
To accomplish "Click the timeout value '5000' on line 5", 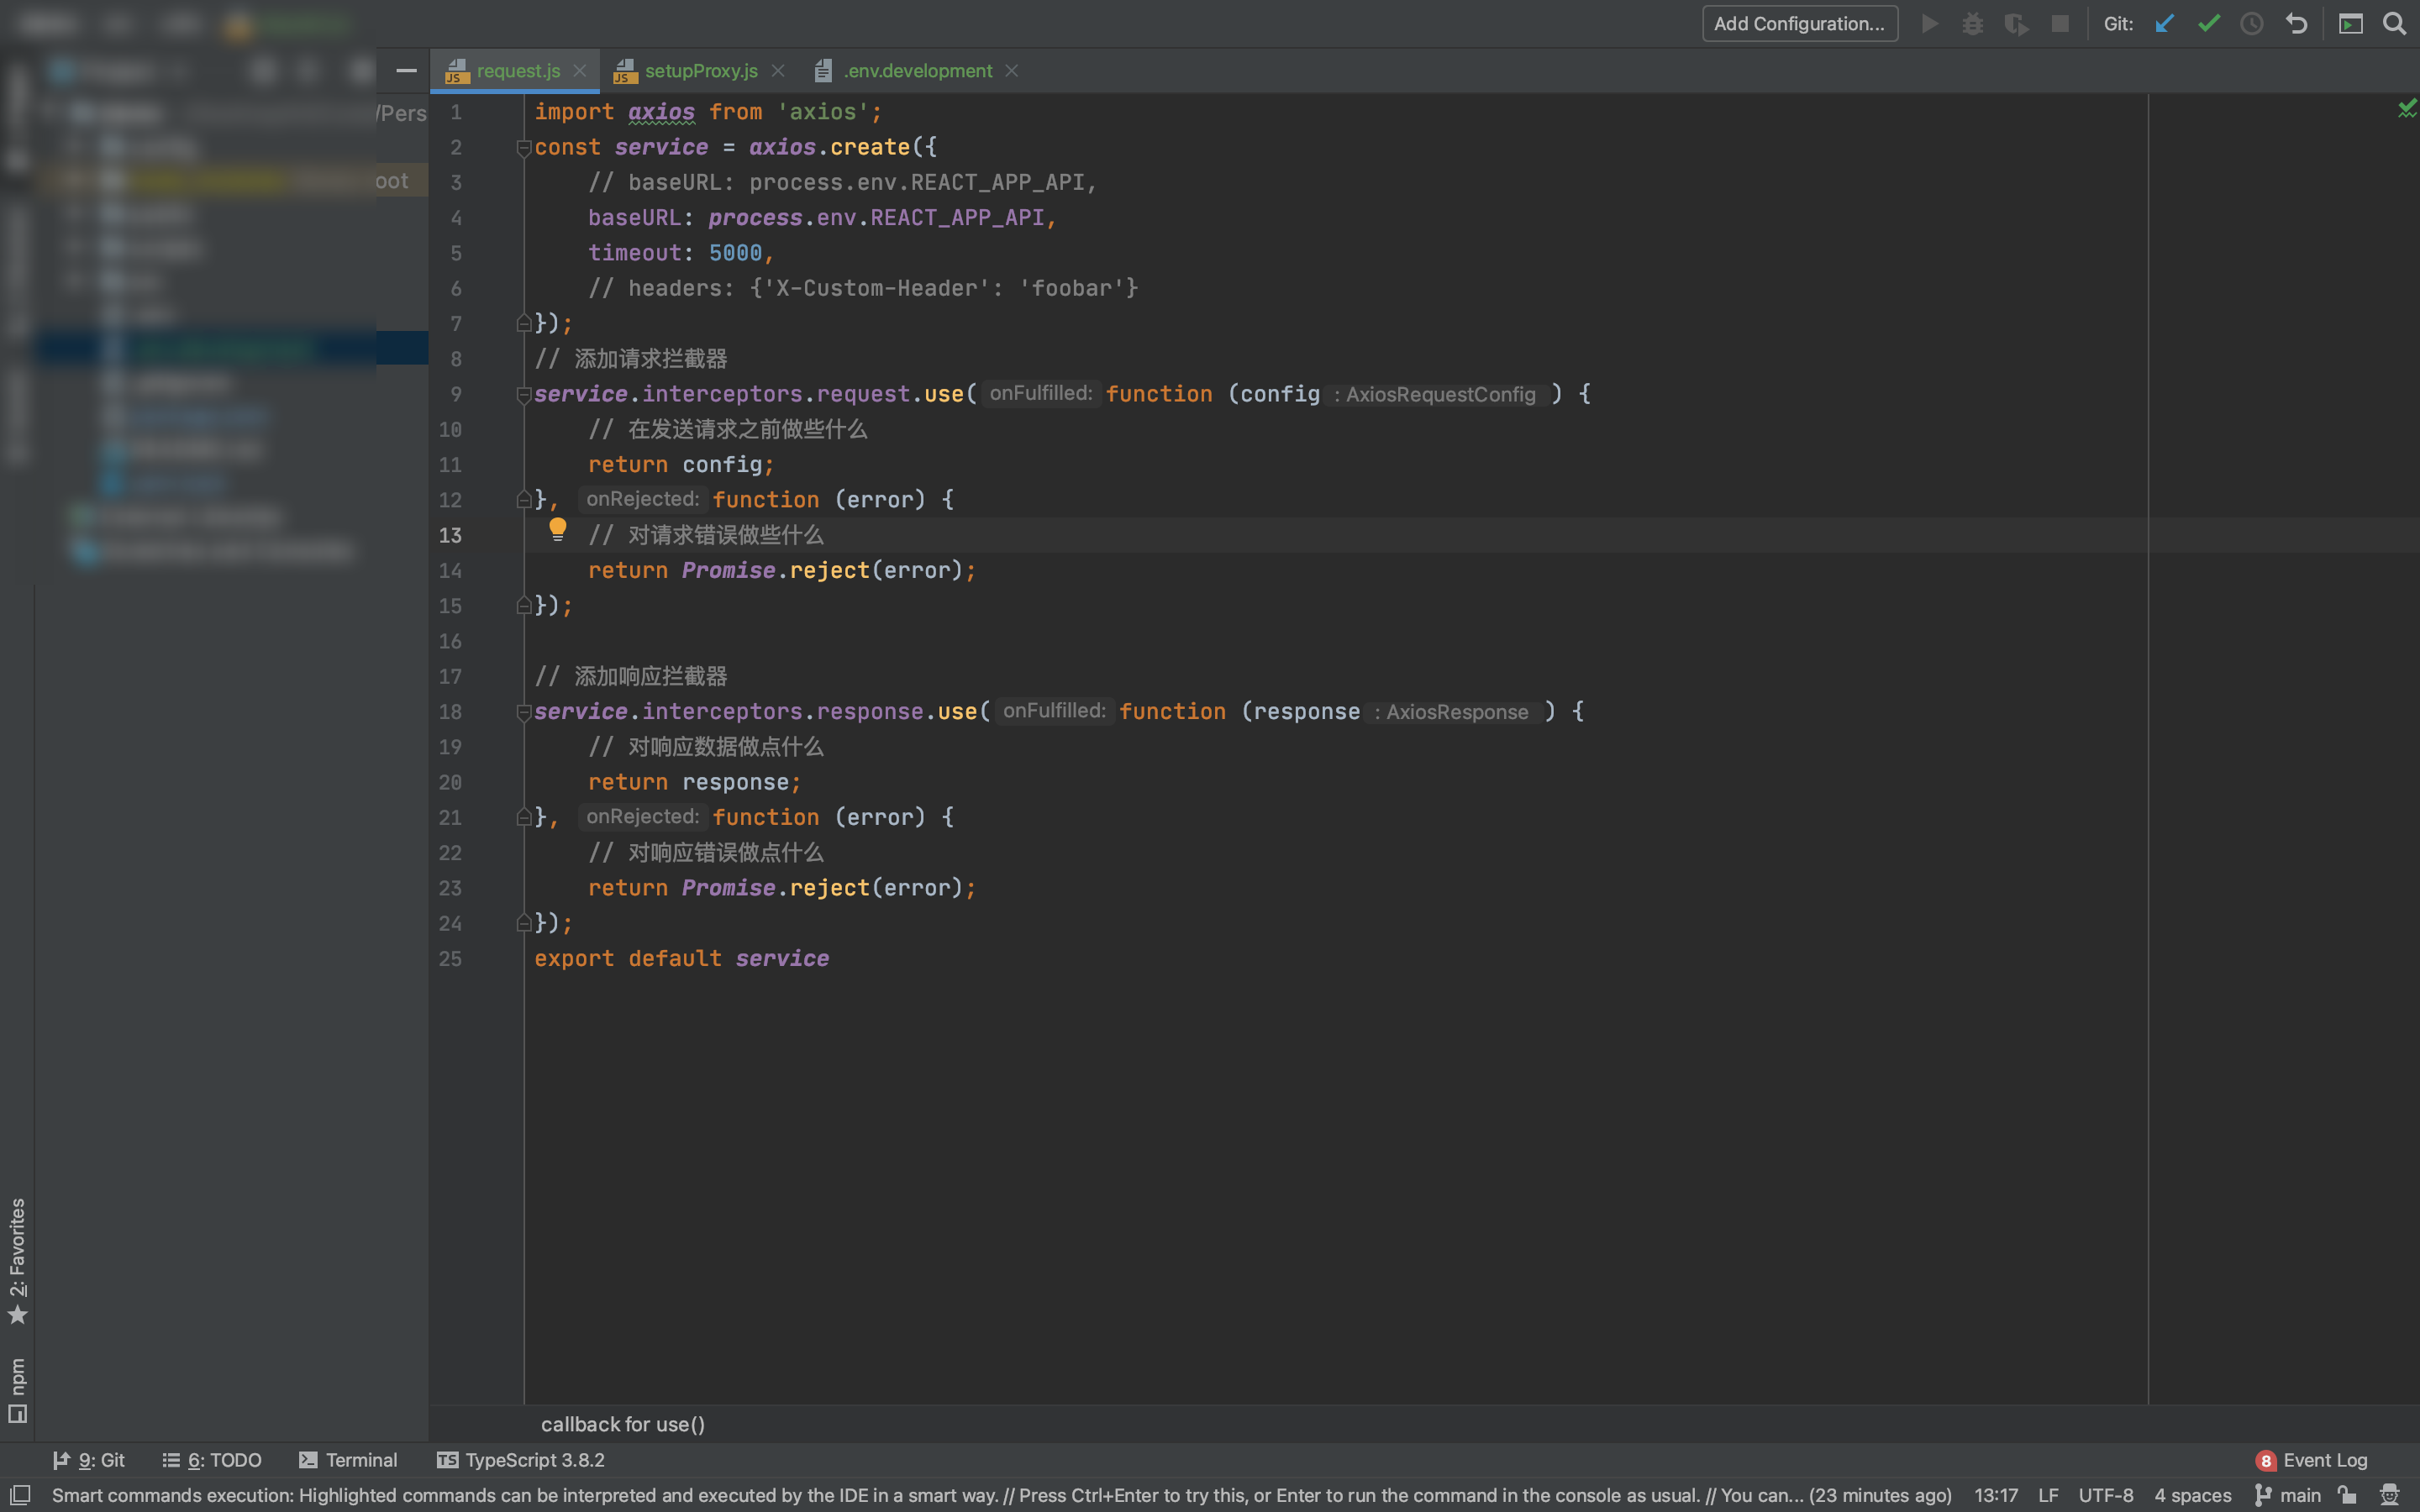I will 735,253.
